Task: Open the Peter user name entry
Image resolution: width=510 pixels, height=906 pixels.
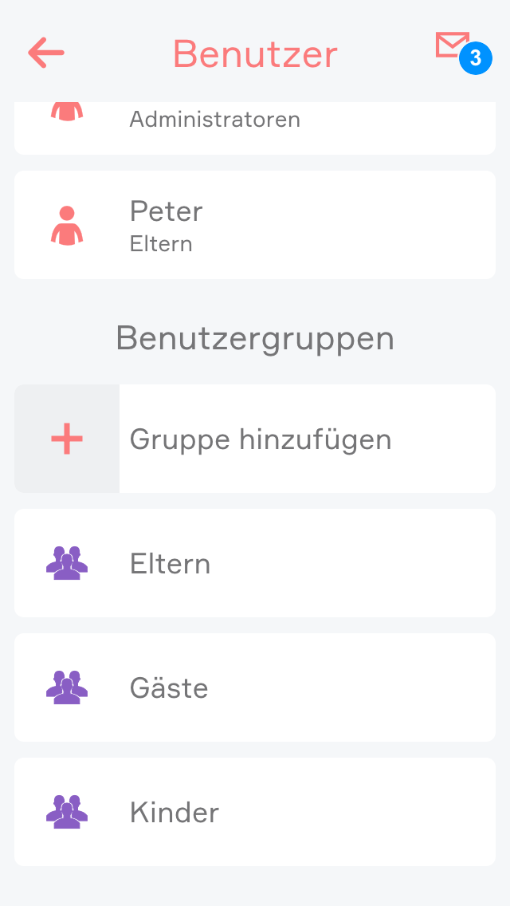Action: (x=167, y=211)
